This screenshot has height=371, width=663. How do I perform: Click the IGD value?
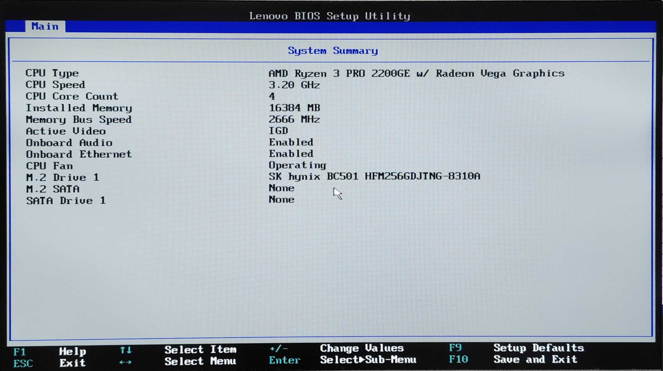point(278,131)
